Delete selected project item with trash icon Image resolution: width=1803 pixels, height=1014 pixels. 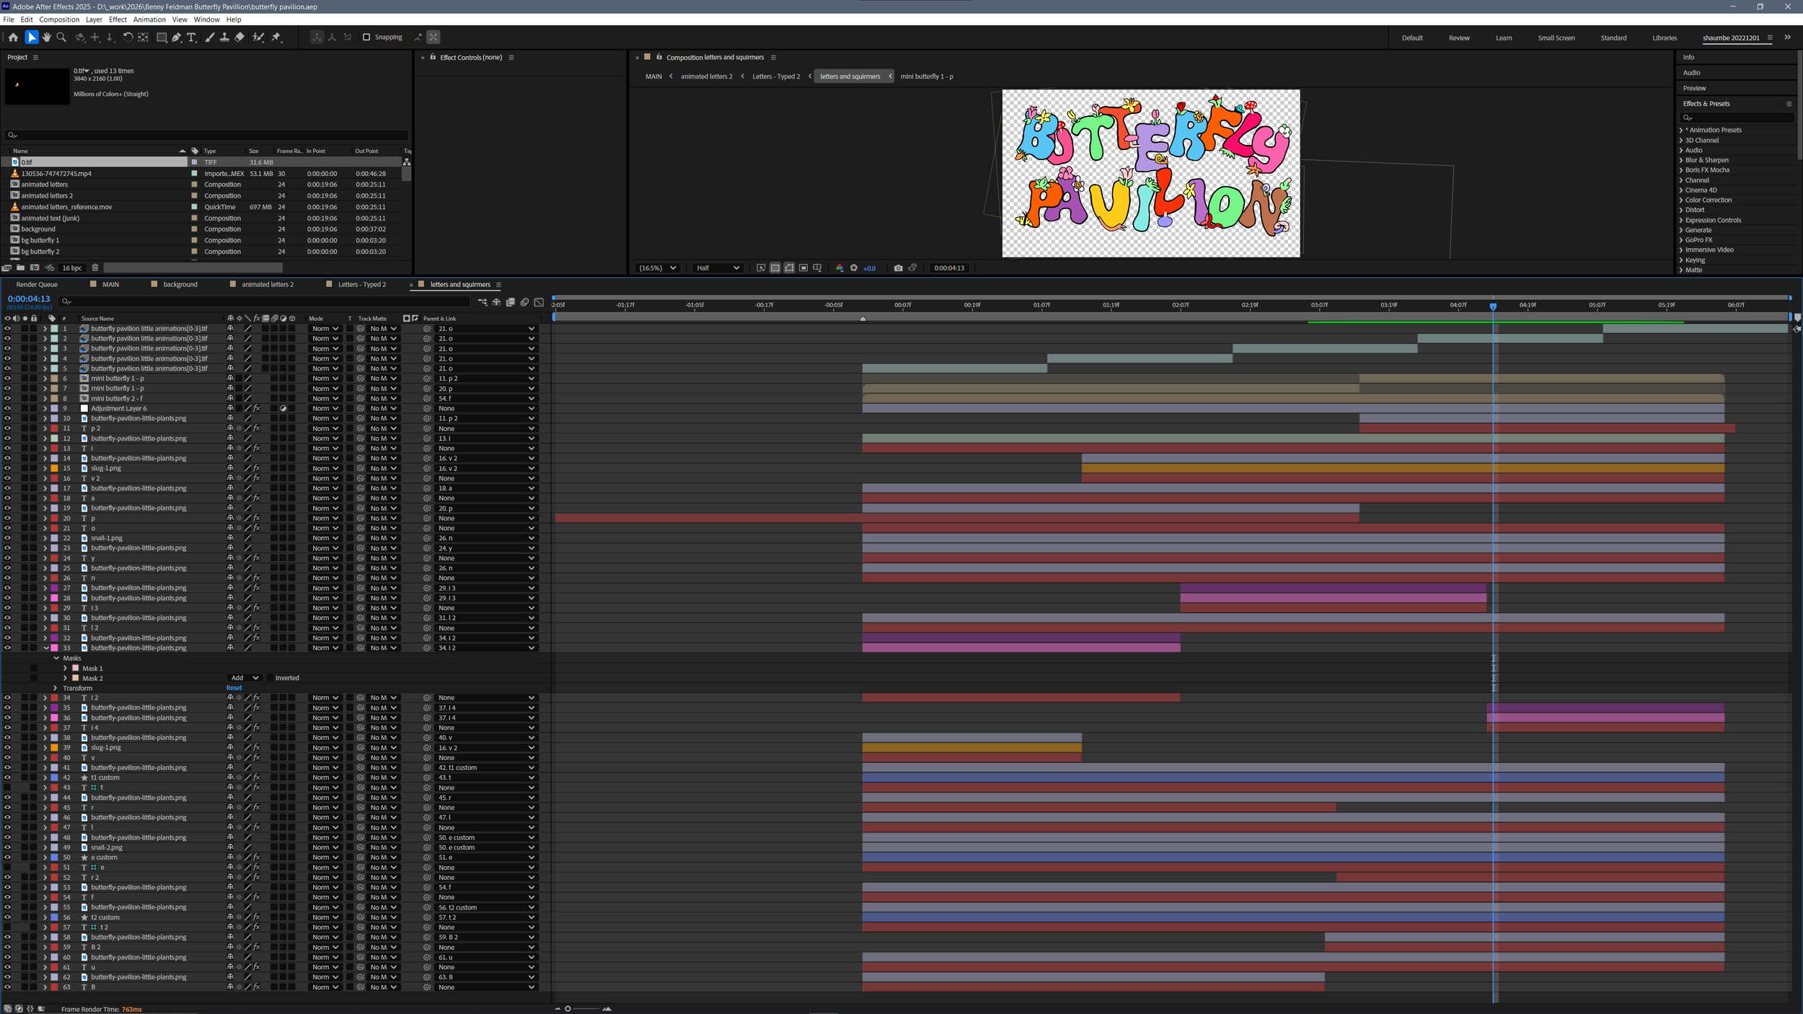[95, 268]
